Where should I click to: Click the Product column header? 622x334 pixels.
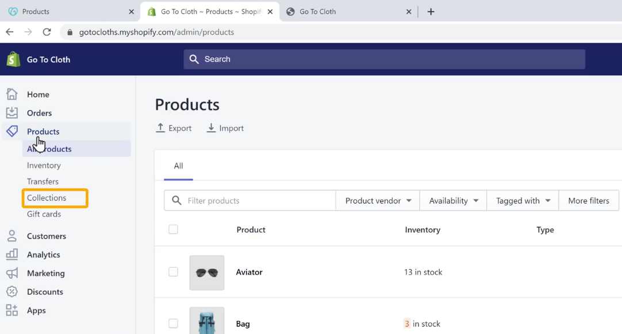(x=251, y=230)
